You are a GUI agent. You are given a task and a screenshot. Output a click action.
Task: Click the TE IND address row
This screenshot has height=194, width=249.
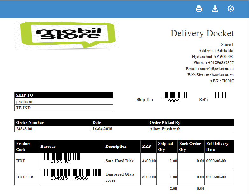click(x=64, y=108)
